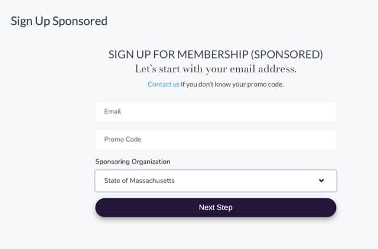
Task: Click the "if you don't know your promo code" text
Action: [x=232, y=84]
